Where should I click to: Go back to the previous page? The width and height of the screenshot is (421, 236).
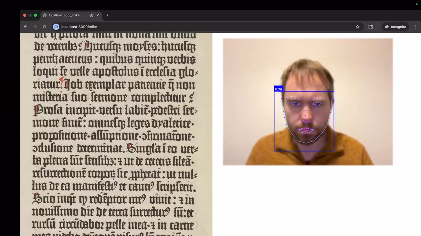[x=26, y=27]
